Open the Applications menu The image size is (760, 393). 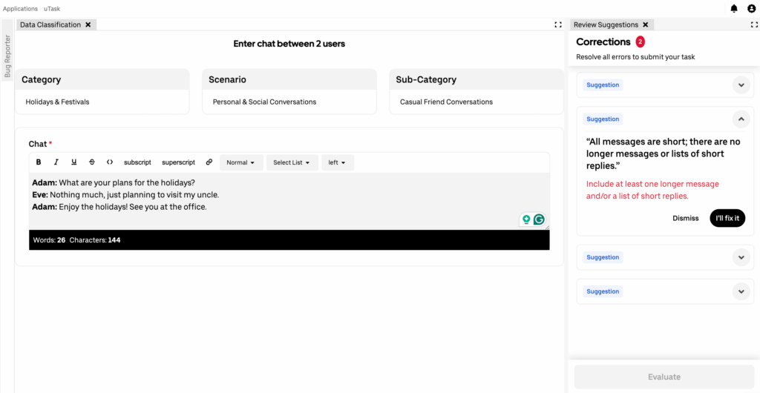click(x=20, y=8)
